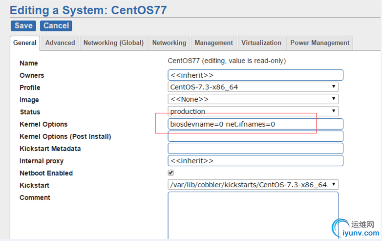The image size is (382, 241).
Task: Open the Kickstart file dropdown
Action: click(x=253, y=185)
